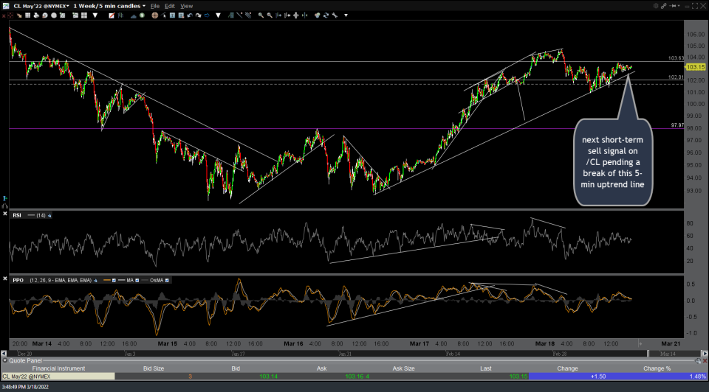Screen dimensions: 709x392
Task: Click the horizontal expand arrows icon
Action: pos(295,15)
